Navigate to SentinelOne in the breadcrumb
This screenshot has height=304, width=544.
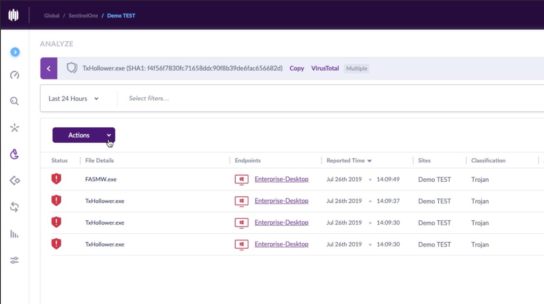(83, 16)
